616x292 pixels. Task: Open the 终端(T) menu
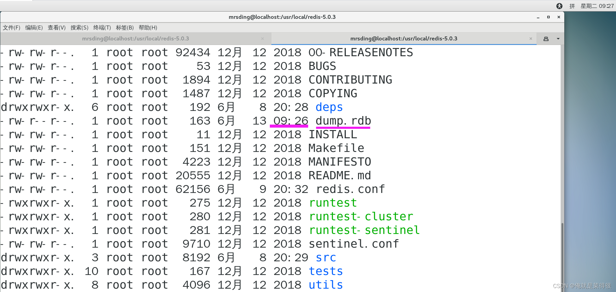pyautogui.click(x=102, y=28)
